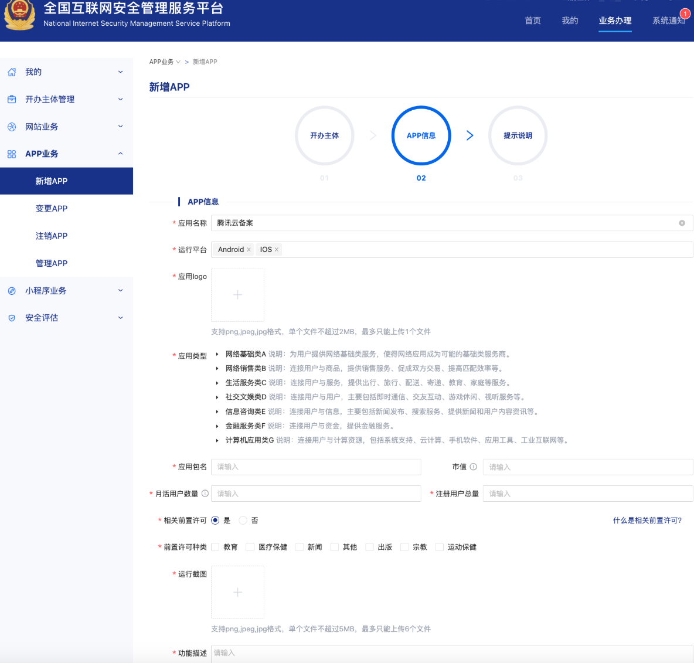Image resolution: width=694 pixels, height=663 pixels.
Task: Expand 生活服务类C application type
Action: pos(217,383)
